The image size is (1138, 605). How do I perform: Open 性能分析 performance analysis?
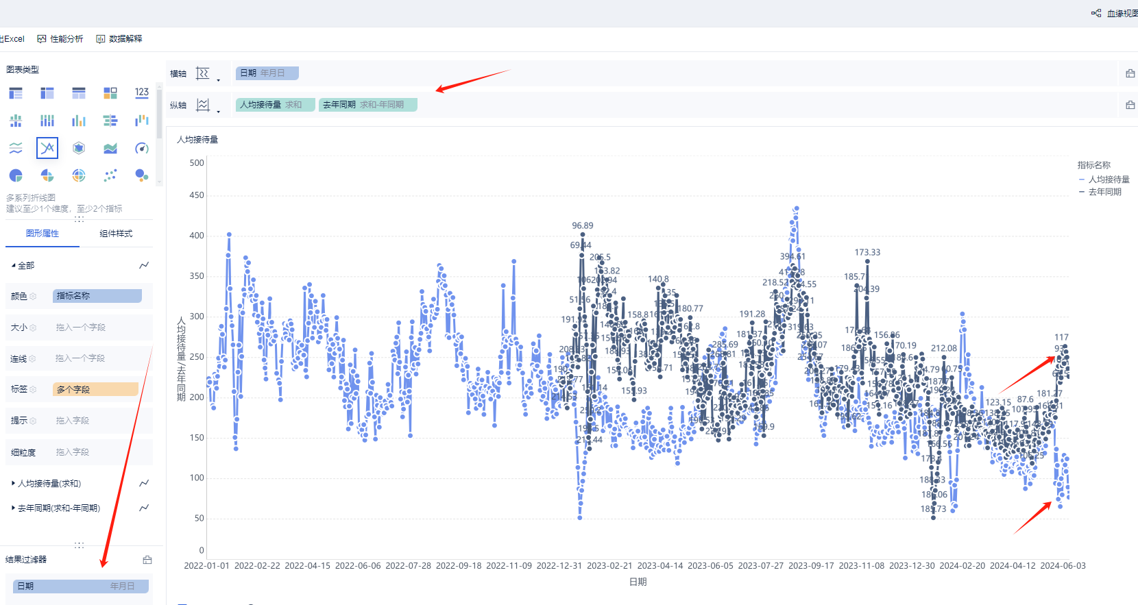coord(60,39)
